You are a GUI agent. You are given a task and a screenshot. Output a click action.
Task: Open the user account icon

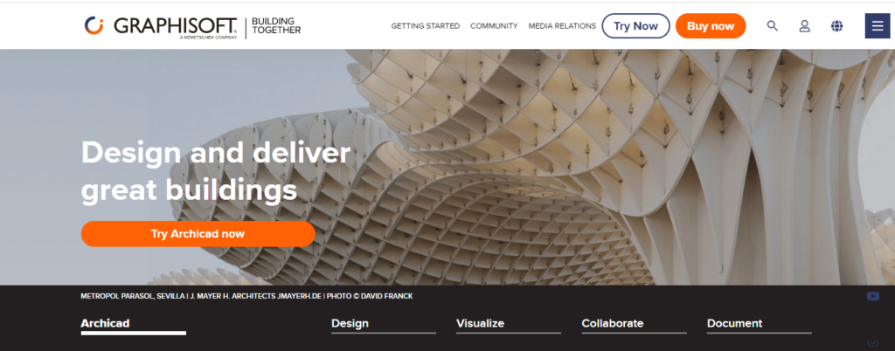click(804, 25)
